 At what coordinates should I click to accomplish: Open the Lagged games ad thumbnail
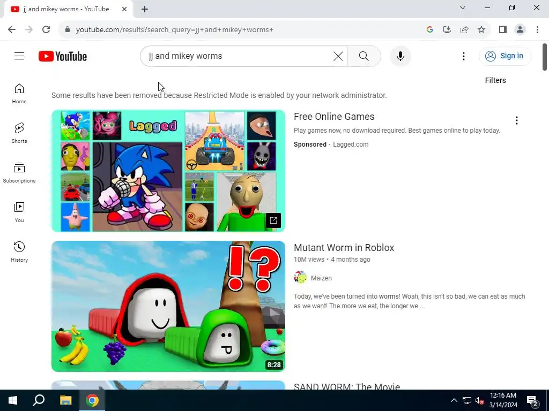(168, 171)
